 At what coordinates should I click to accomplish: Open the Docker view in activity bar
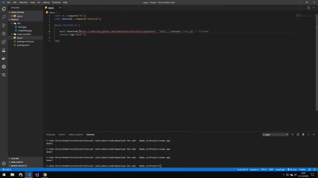pyautogui.click(x=4, y=58)
